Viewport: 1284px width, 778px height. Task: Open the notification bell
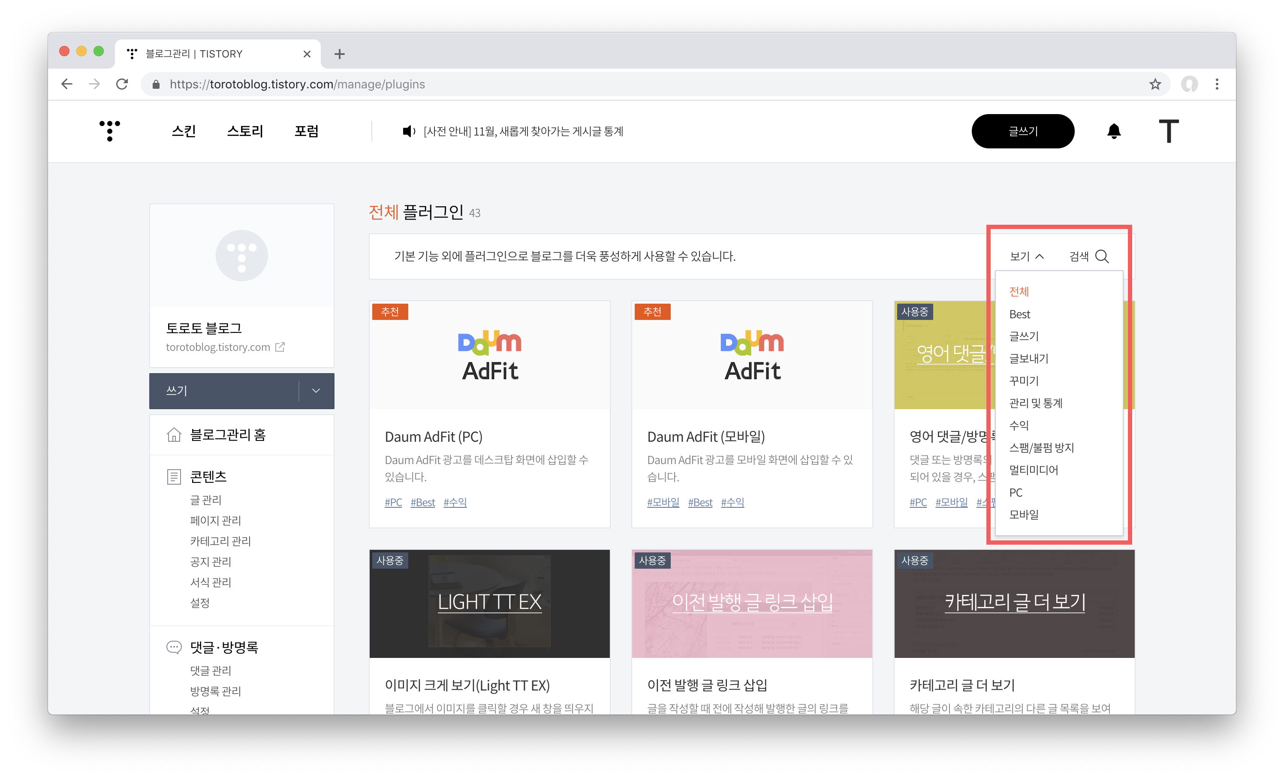(1114, 131)
